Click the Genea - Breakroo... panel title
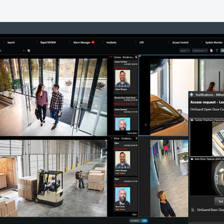224x224 pixels. click(124, 57)
